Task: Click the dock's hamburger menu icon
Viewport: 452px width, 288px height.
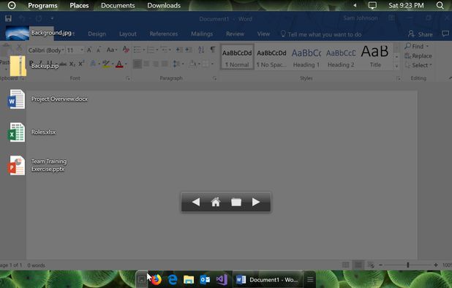Action: pyautogui.click(x=310, y=279)
